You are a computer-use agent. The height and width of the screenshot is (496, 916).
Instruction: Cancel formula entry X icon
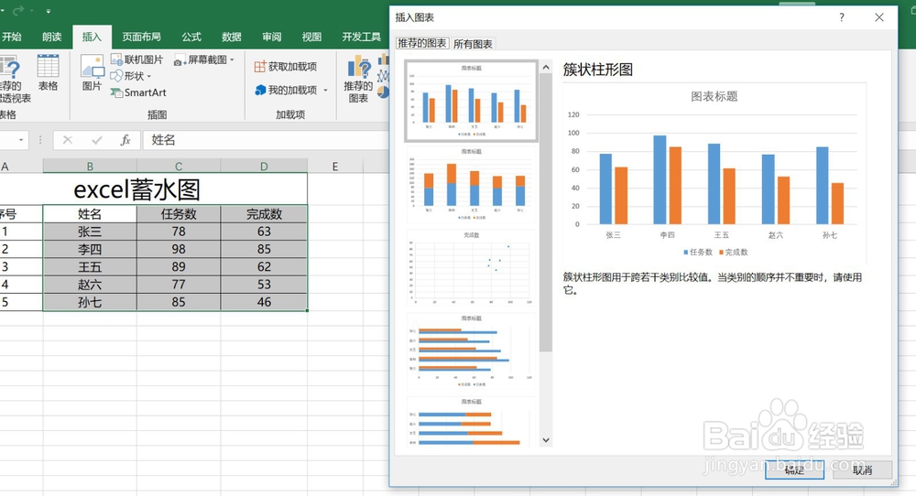pos(68,140)
